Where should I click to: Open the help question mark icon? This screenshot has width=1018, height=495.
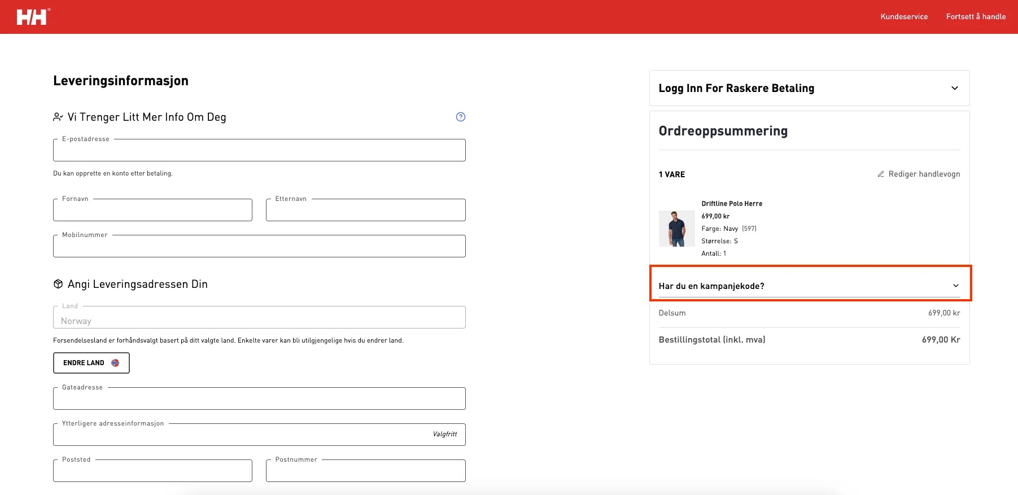tap(461, 117)
